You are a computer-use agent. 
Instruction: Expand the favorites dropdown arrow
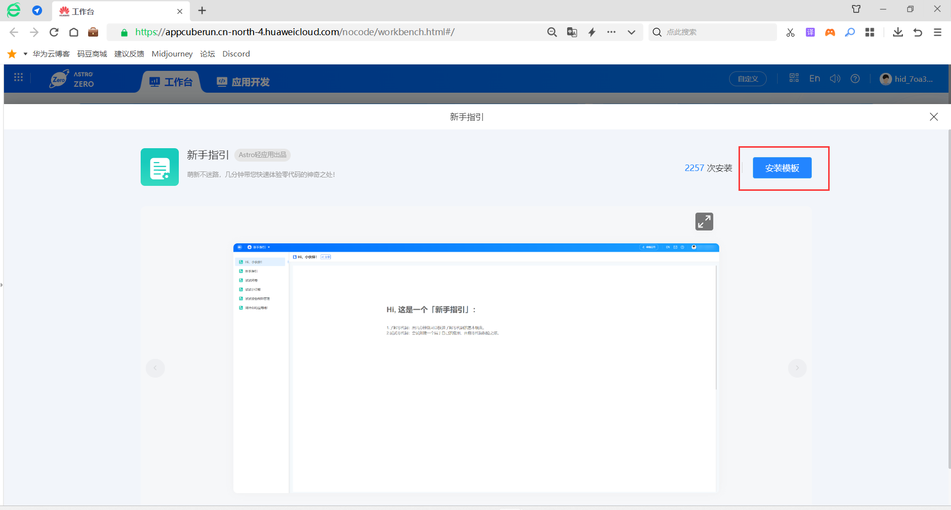point(25,54)
